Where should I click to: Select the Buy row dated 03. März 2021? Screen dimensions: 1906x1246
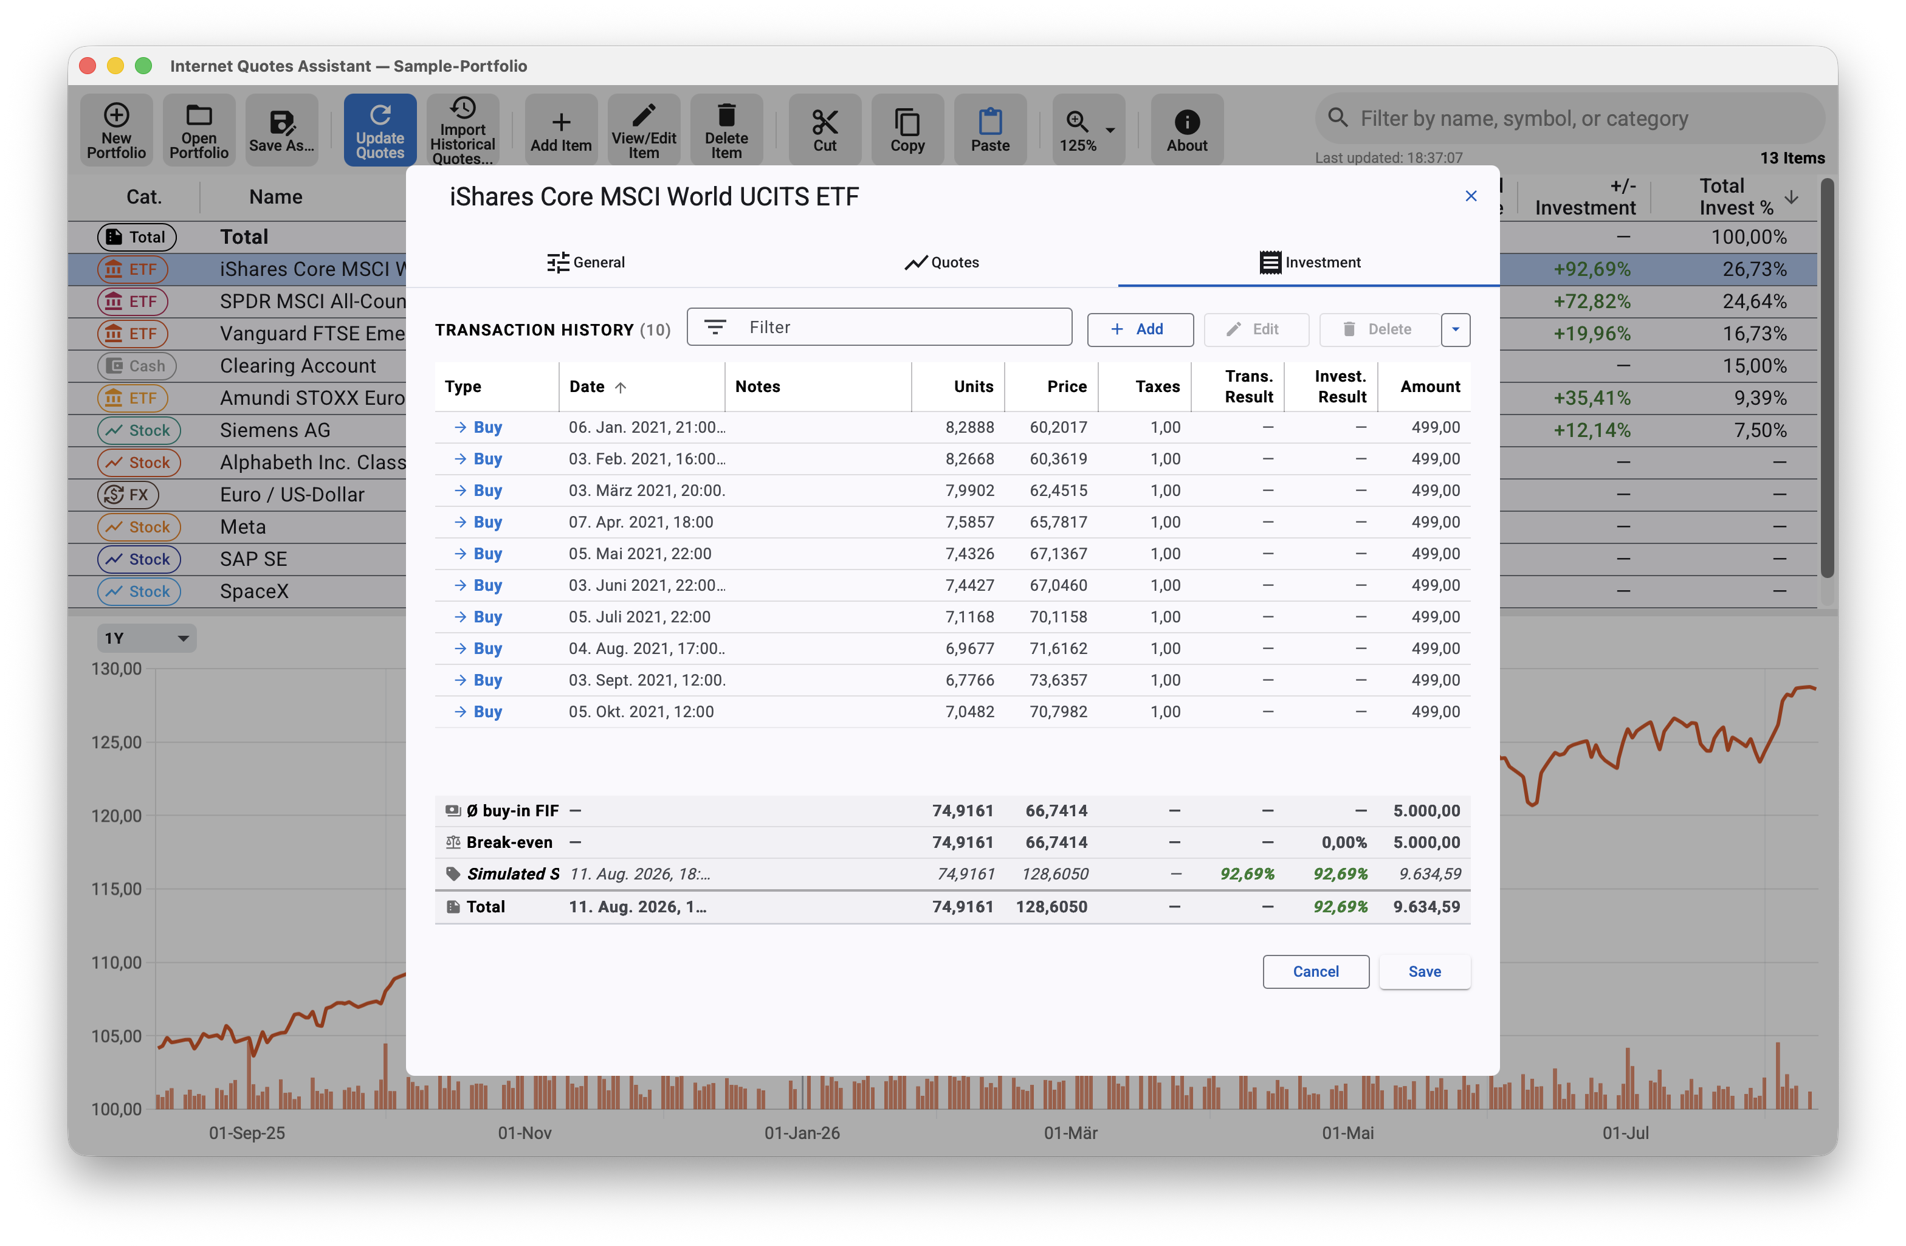pyautogui.click(x=952, y=491)
